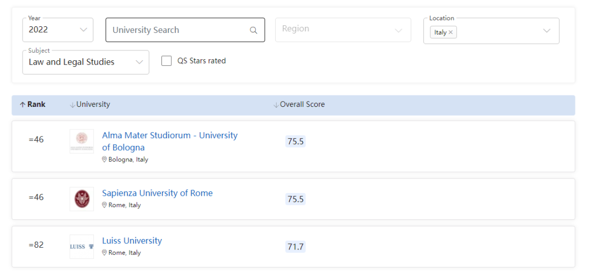Open the Luiss University link
Screen dimensions: 593x273
[x=132, y=241]
